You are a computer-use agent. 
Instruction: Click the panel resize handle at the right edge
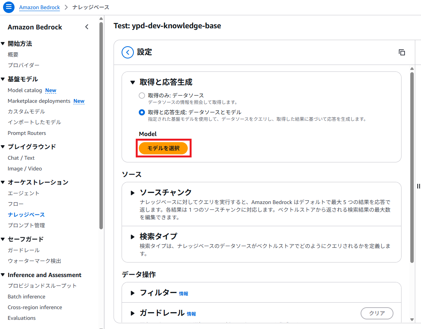coord(418,186)
